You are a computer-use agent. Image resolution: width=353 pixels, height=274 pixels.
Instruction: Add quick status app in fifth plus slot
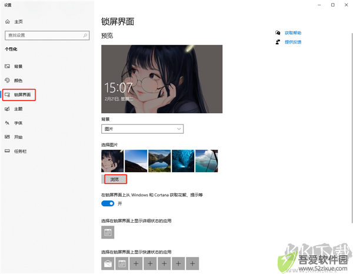click(192, 263)
